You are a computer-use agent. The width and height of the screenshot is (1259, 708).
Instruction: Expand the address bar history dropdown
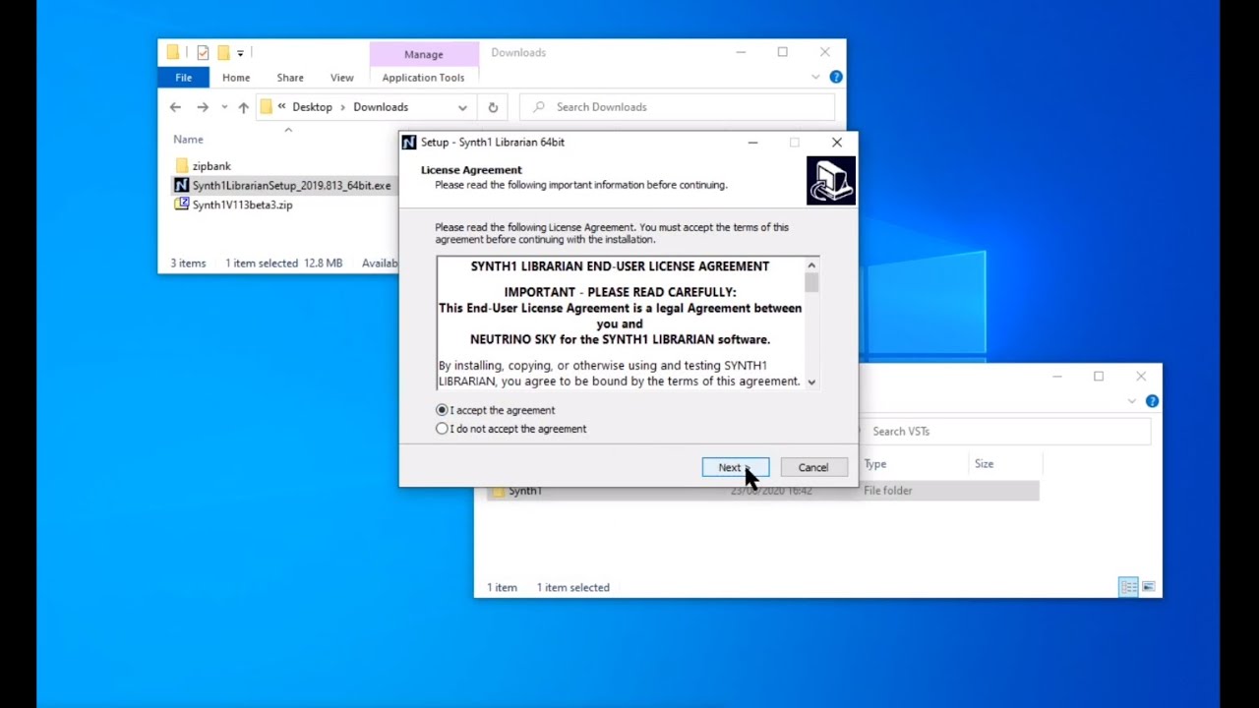tap(462, 107)
